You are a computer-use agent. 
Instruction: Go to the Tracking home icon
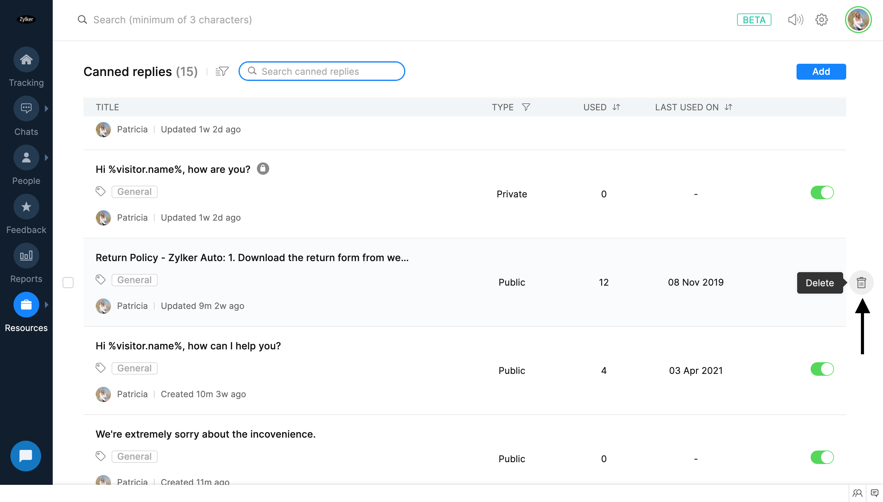click(x=26, y=60)
